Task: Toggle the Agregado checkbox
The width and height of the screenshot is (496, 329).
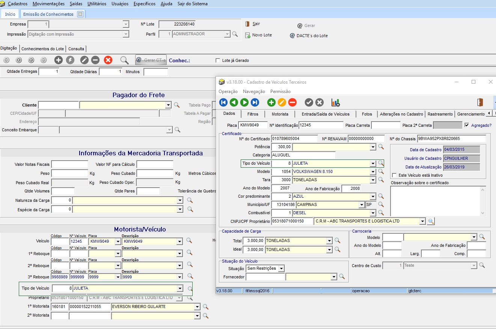Action: (x=467, y=125)
